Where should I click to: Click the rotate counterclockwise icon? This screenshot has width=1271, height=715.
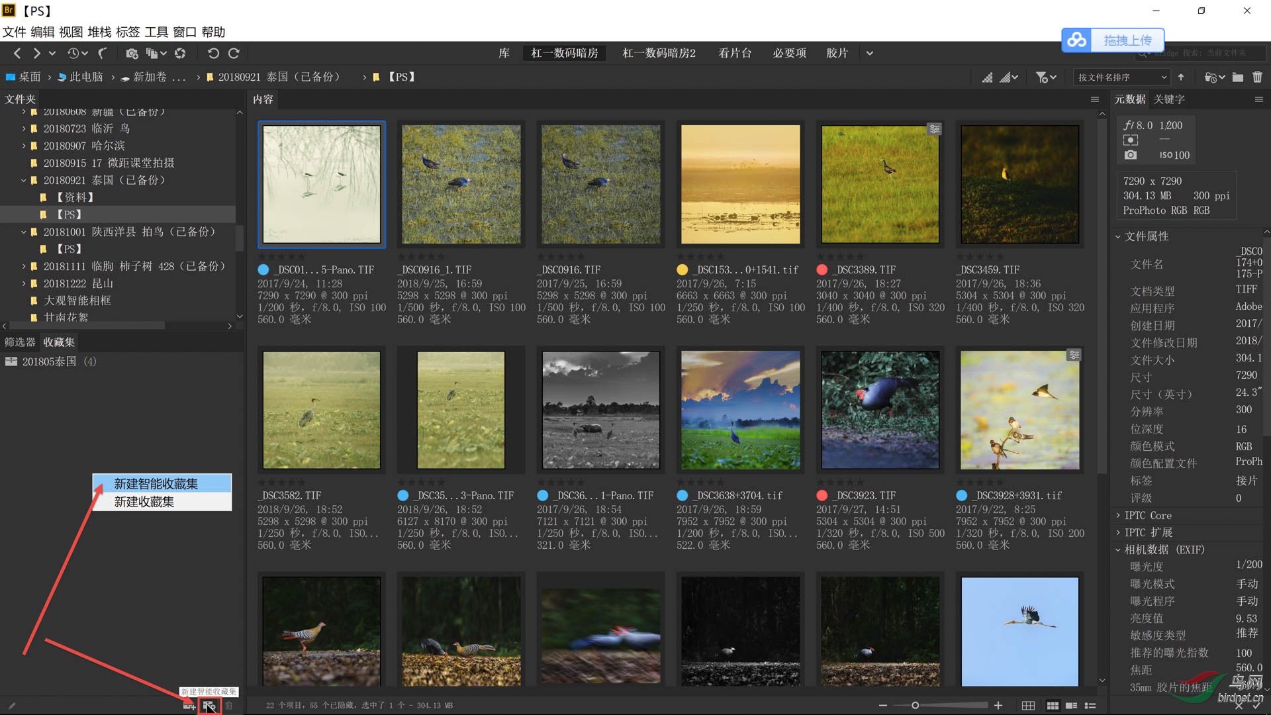click(x=212, y=53)
